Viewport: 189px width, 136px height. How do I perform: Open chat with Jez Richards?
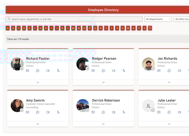(x=169, y=70)
